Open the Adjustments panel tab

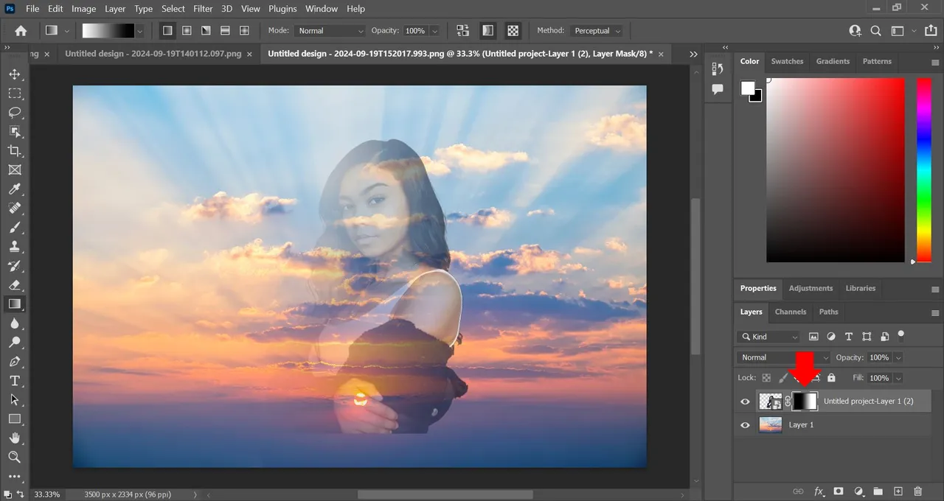point(811,288)
